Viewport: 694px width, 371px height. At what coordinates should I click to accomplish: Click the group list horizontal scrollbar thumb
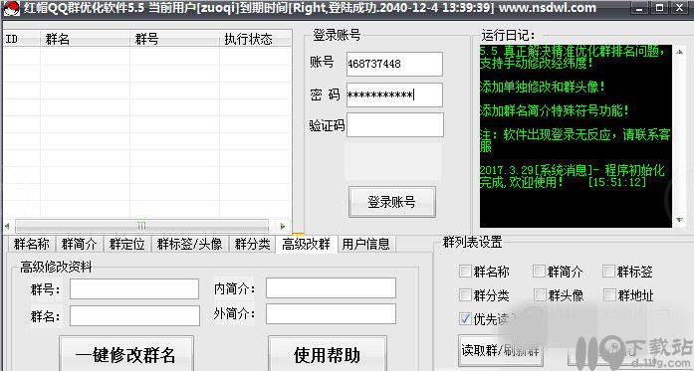click(141, 227)
